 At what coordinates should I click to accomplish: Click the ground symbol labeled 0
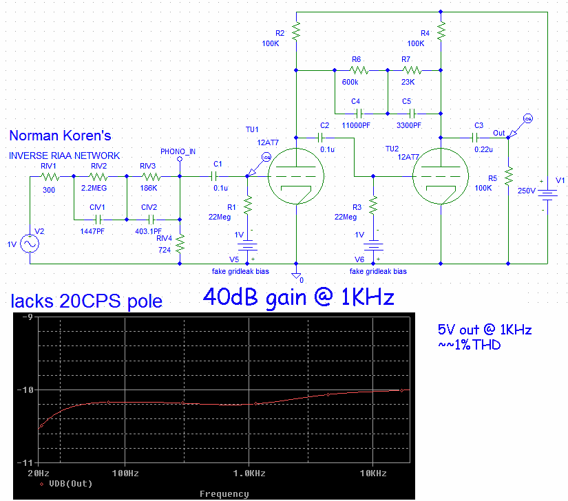pyautogui.click(x=296, y=276)
